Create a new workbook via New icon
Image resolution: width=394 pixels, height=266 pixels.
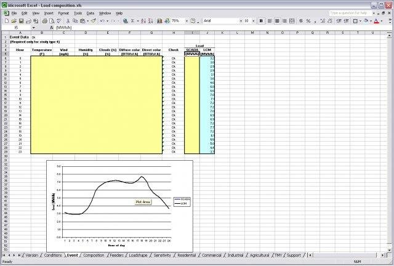point(7,21)
